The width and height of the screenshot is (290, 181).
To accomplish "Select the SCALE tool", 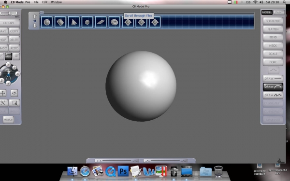I will coord(273,54).
